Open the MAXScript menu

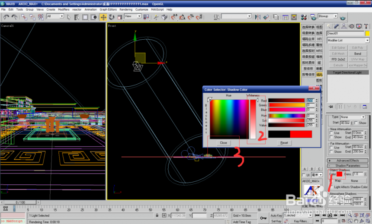[x=157, y=9]
